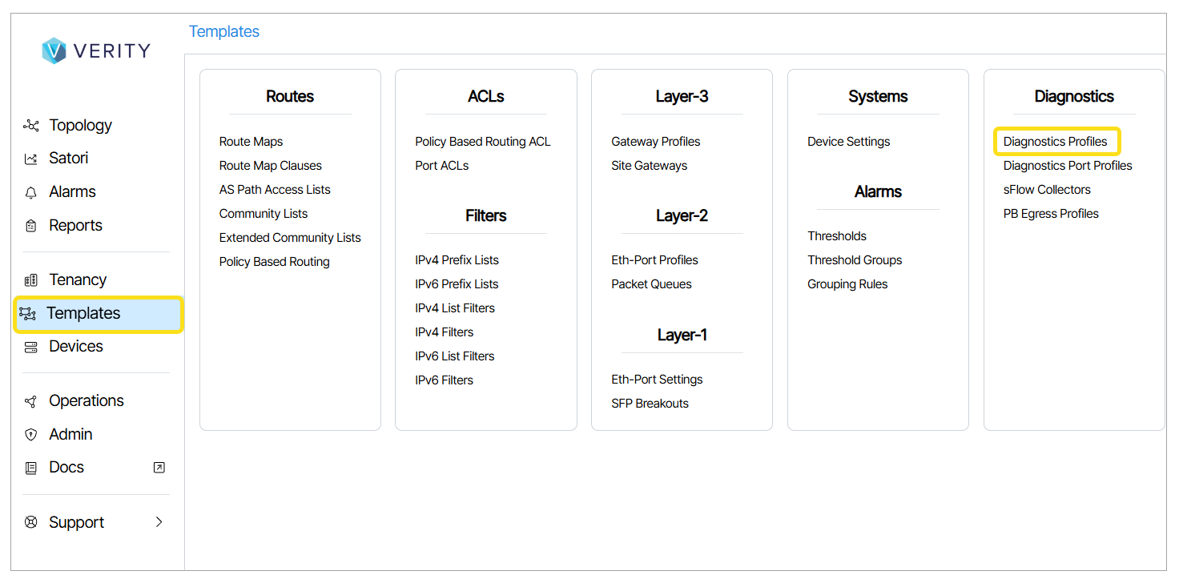Click the Verity logo icon
Screen dimensions: 1183x583
(54, 50)
